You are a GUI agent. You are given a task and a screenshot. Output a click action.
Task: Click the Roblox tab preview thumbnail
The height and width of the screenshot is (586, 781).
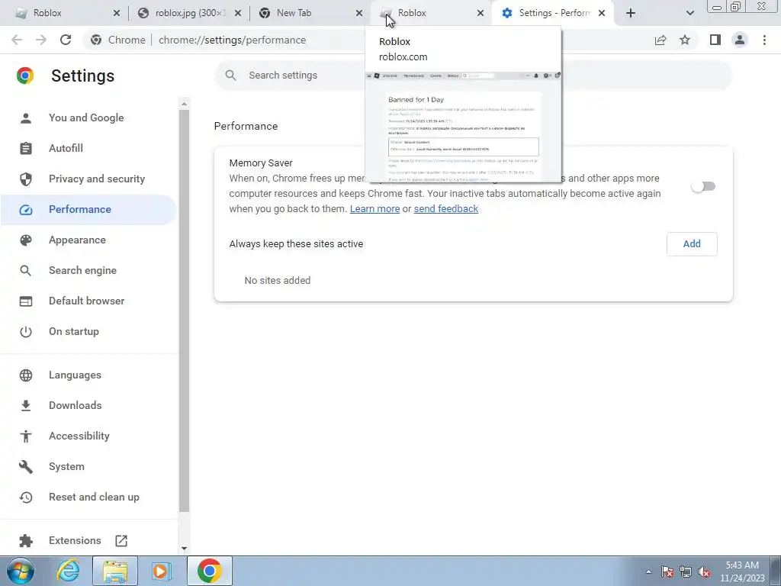[x=463, y=127]
